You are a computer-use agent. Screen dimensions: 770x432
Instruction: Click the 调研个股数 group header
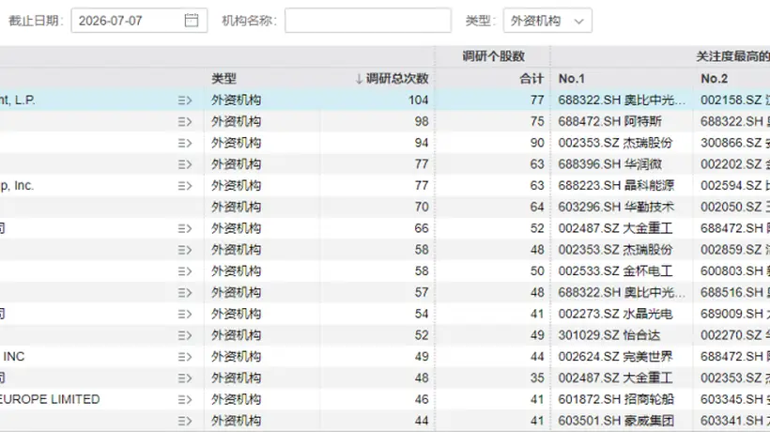(x=494, y=56)
